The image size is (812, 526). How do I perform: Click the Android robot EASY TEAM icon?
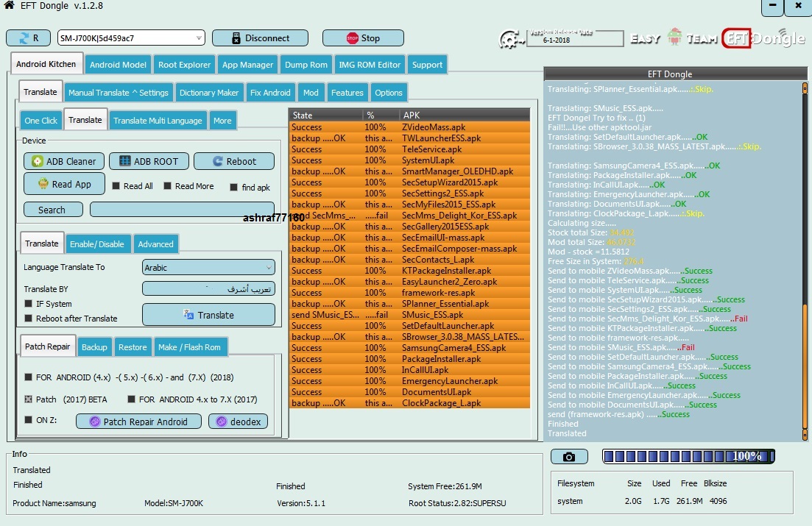point(674,37)
